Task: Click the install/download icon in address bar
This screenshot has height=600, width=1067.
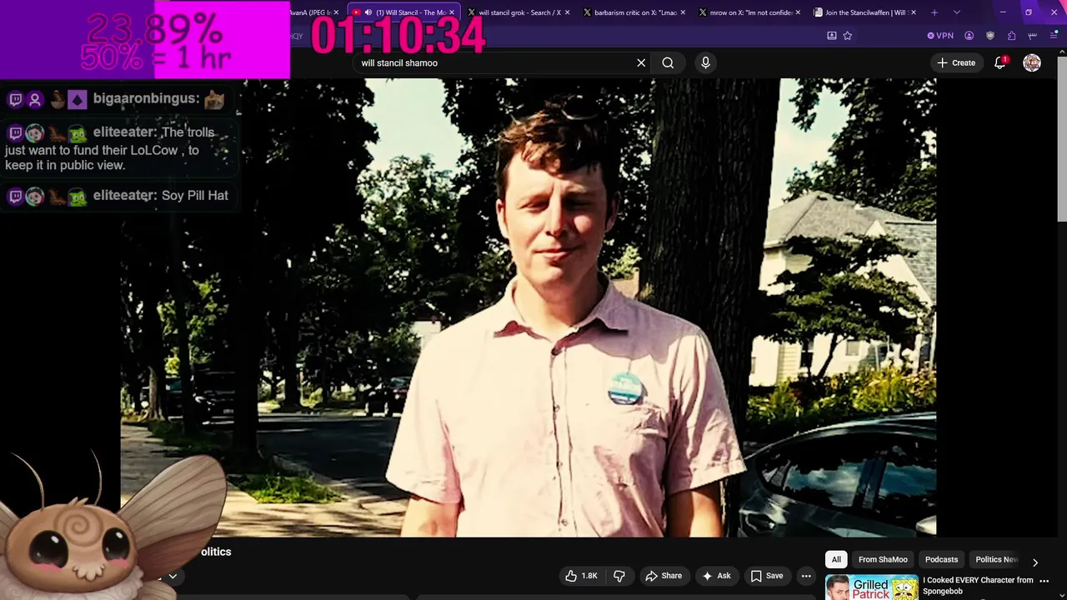Action: tap(831, 36)
